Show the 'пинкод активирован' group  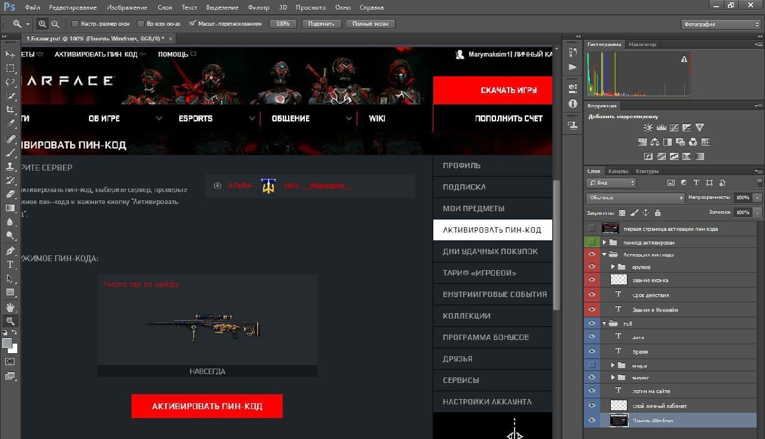(592, 242)
